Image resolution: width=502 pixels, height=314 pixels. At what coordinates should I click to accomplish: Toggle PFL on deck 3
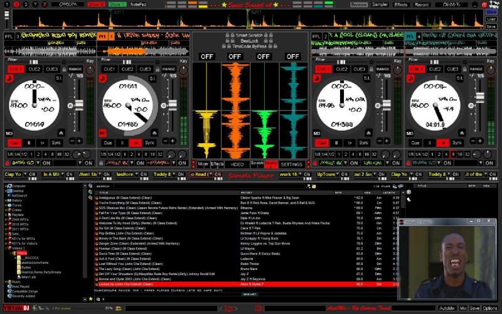point(9,36)
